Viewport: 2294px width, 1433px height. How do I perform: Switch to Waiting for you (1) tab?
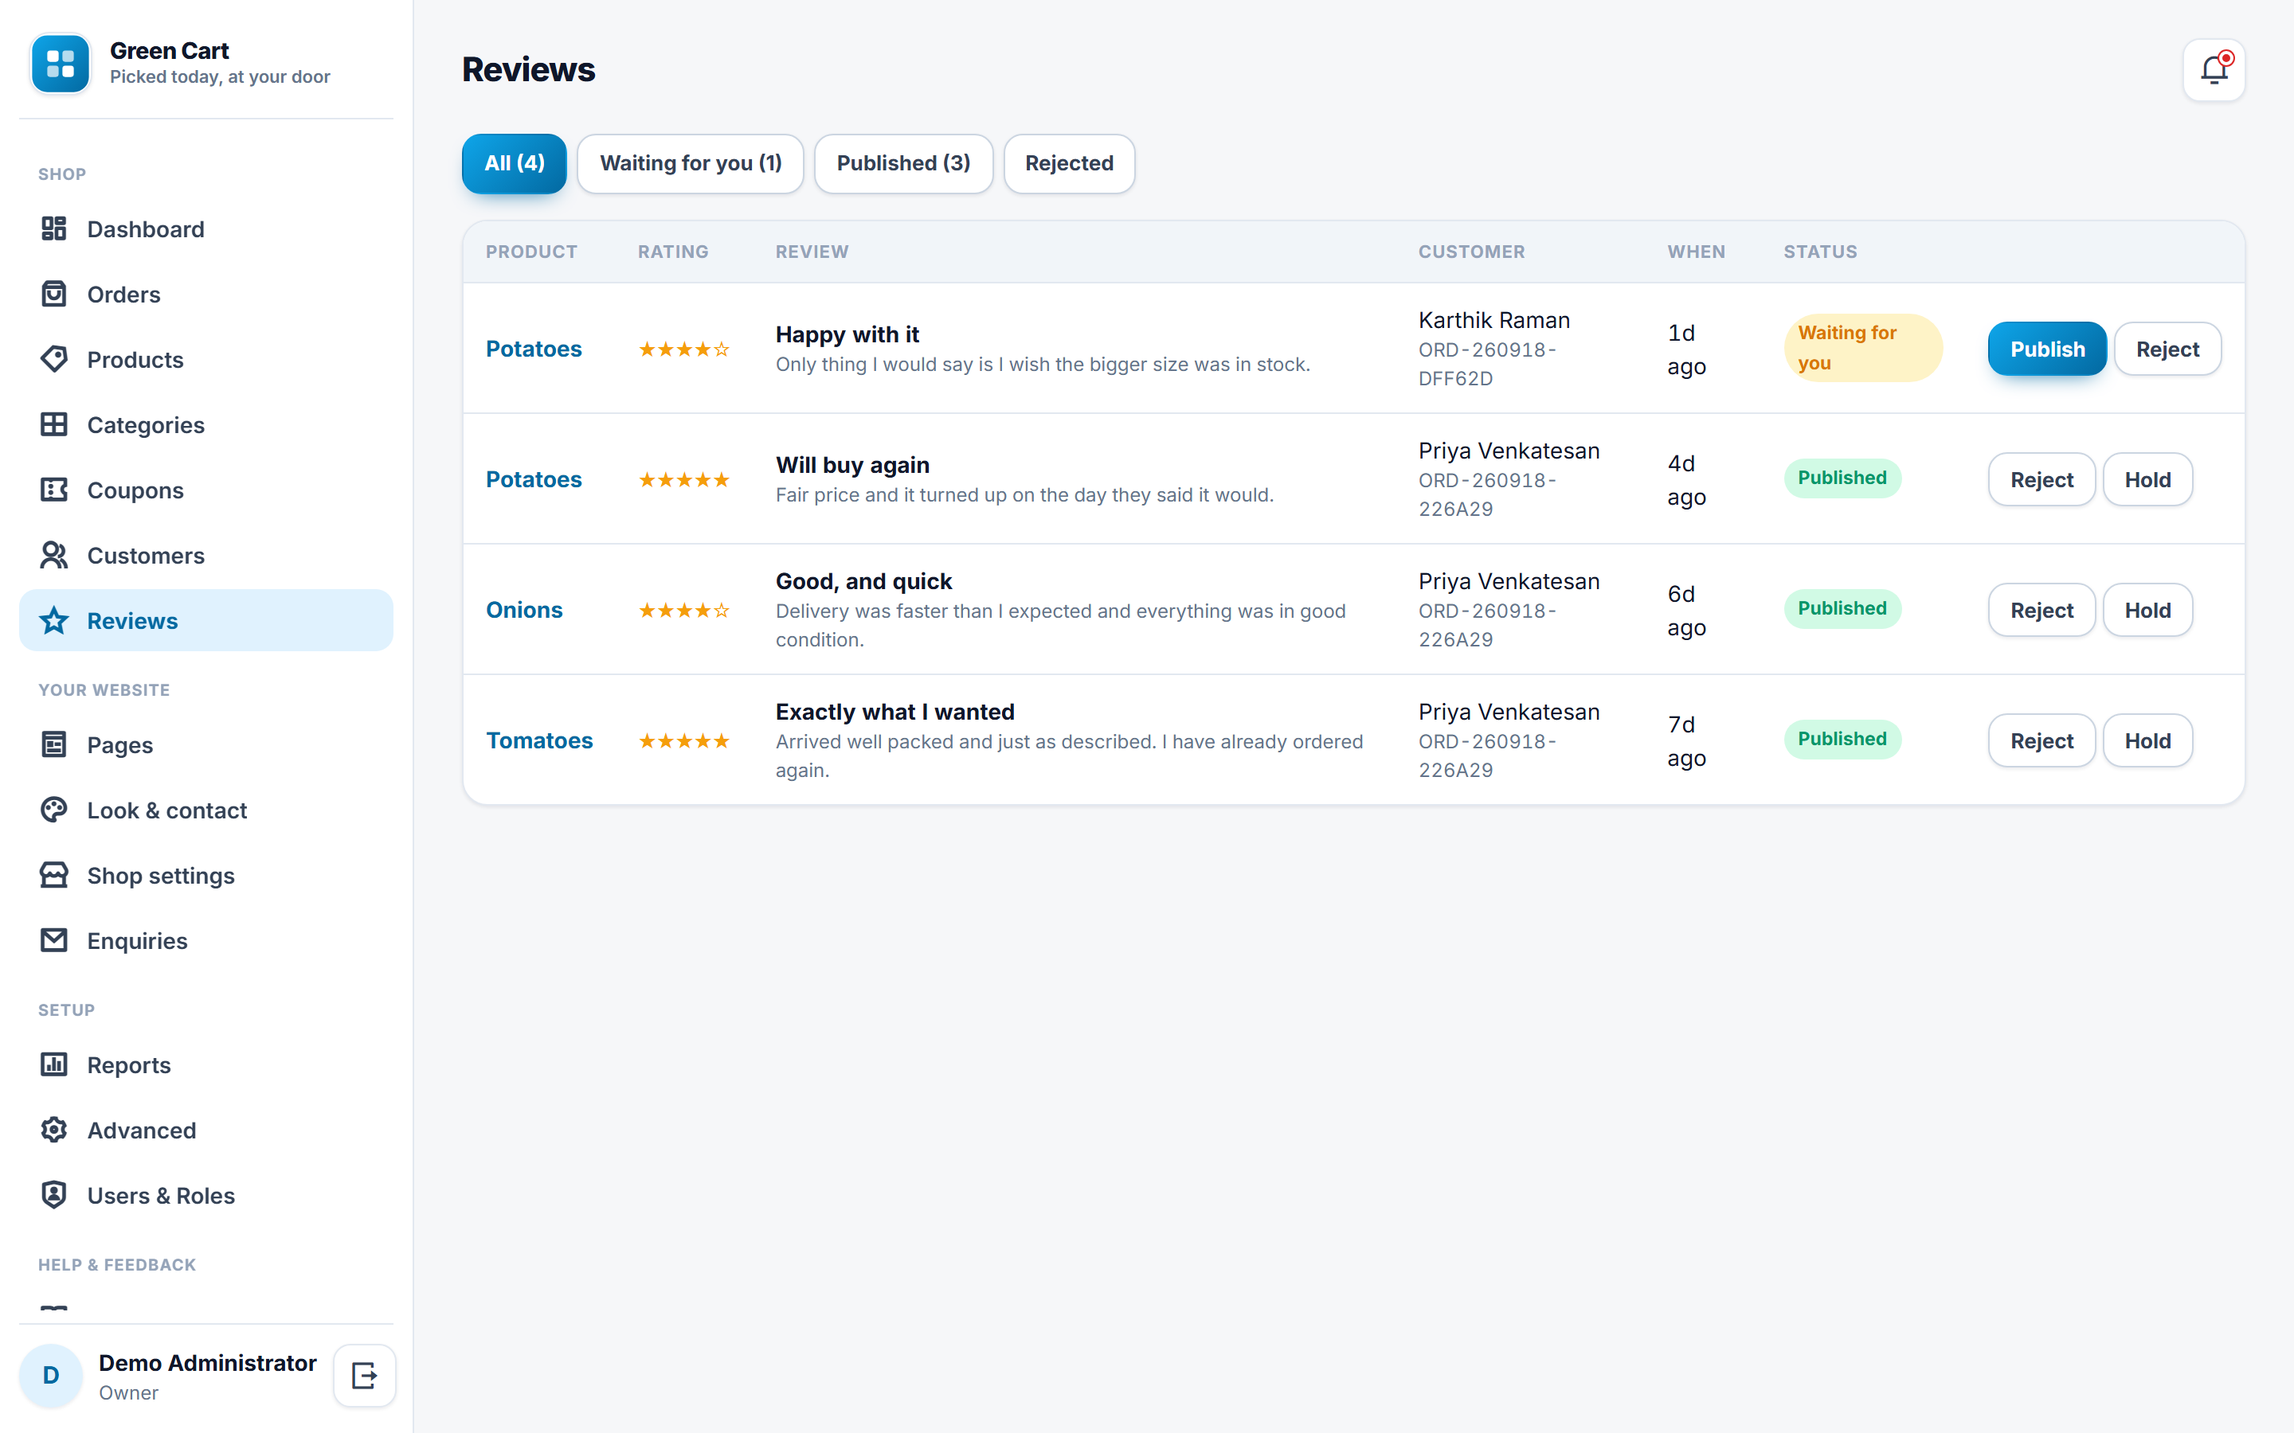click(690, 163)
